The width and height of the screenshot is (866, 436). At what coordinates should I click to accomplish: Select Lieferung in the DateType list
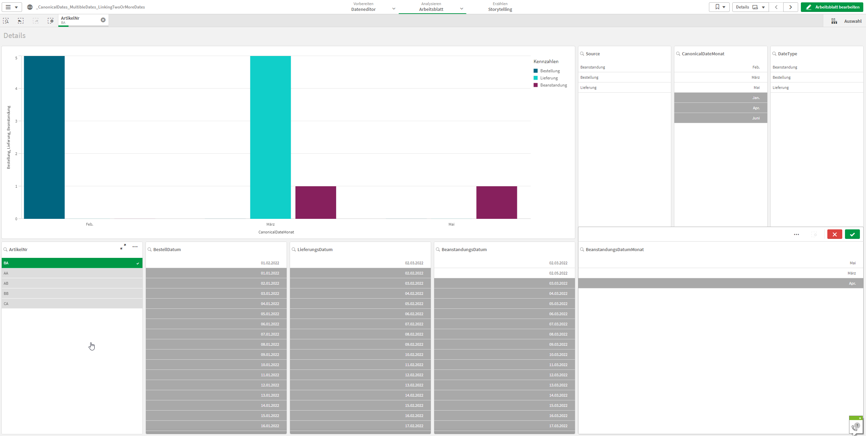[817, 88]
